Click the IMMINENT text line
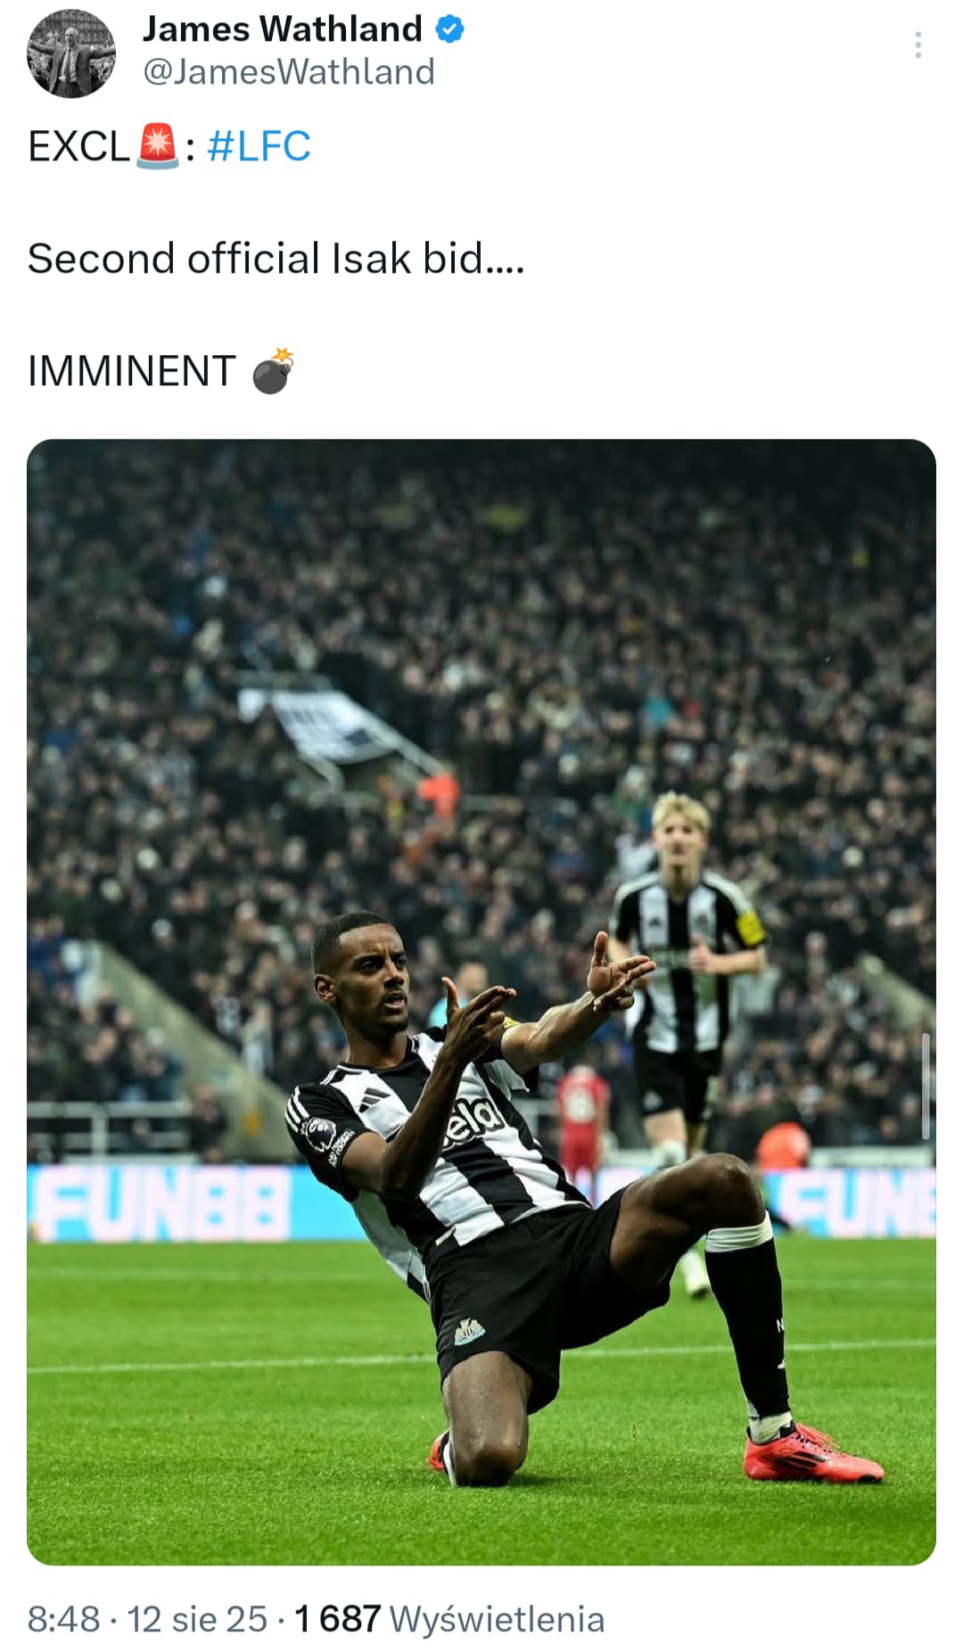Image resolution: width=963 pixels, height=1644 pixels. (132, 371)
